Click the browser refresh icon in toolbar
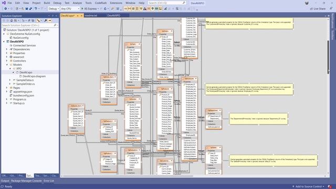 (x=105, y=9)
